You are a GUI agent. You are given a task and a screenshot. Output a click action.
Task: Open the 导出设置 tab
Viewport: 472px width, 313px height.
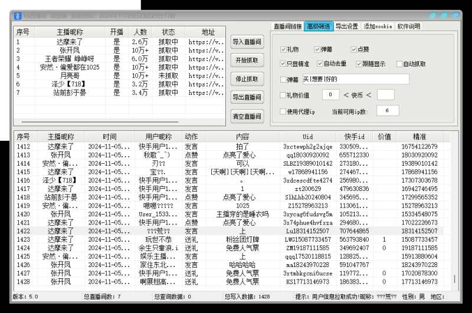coord(347,27)
